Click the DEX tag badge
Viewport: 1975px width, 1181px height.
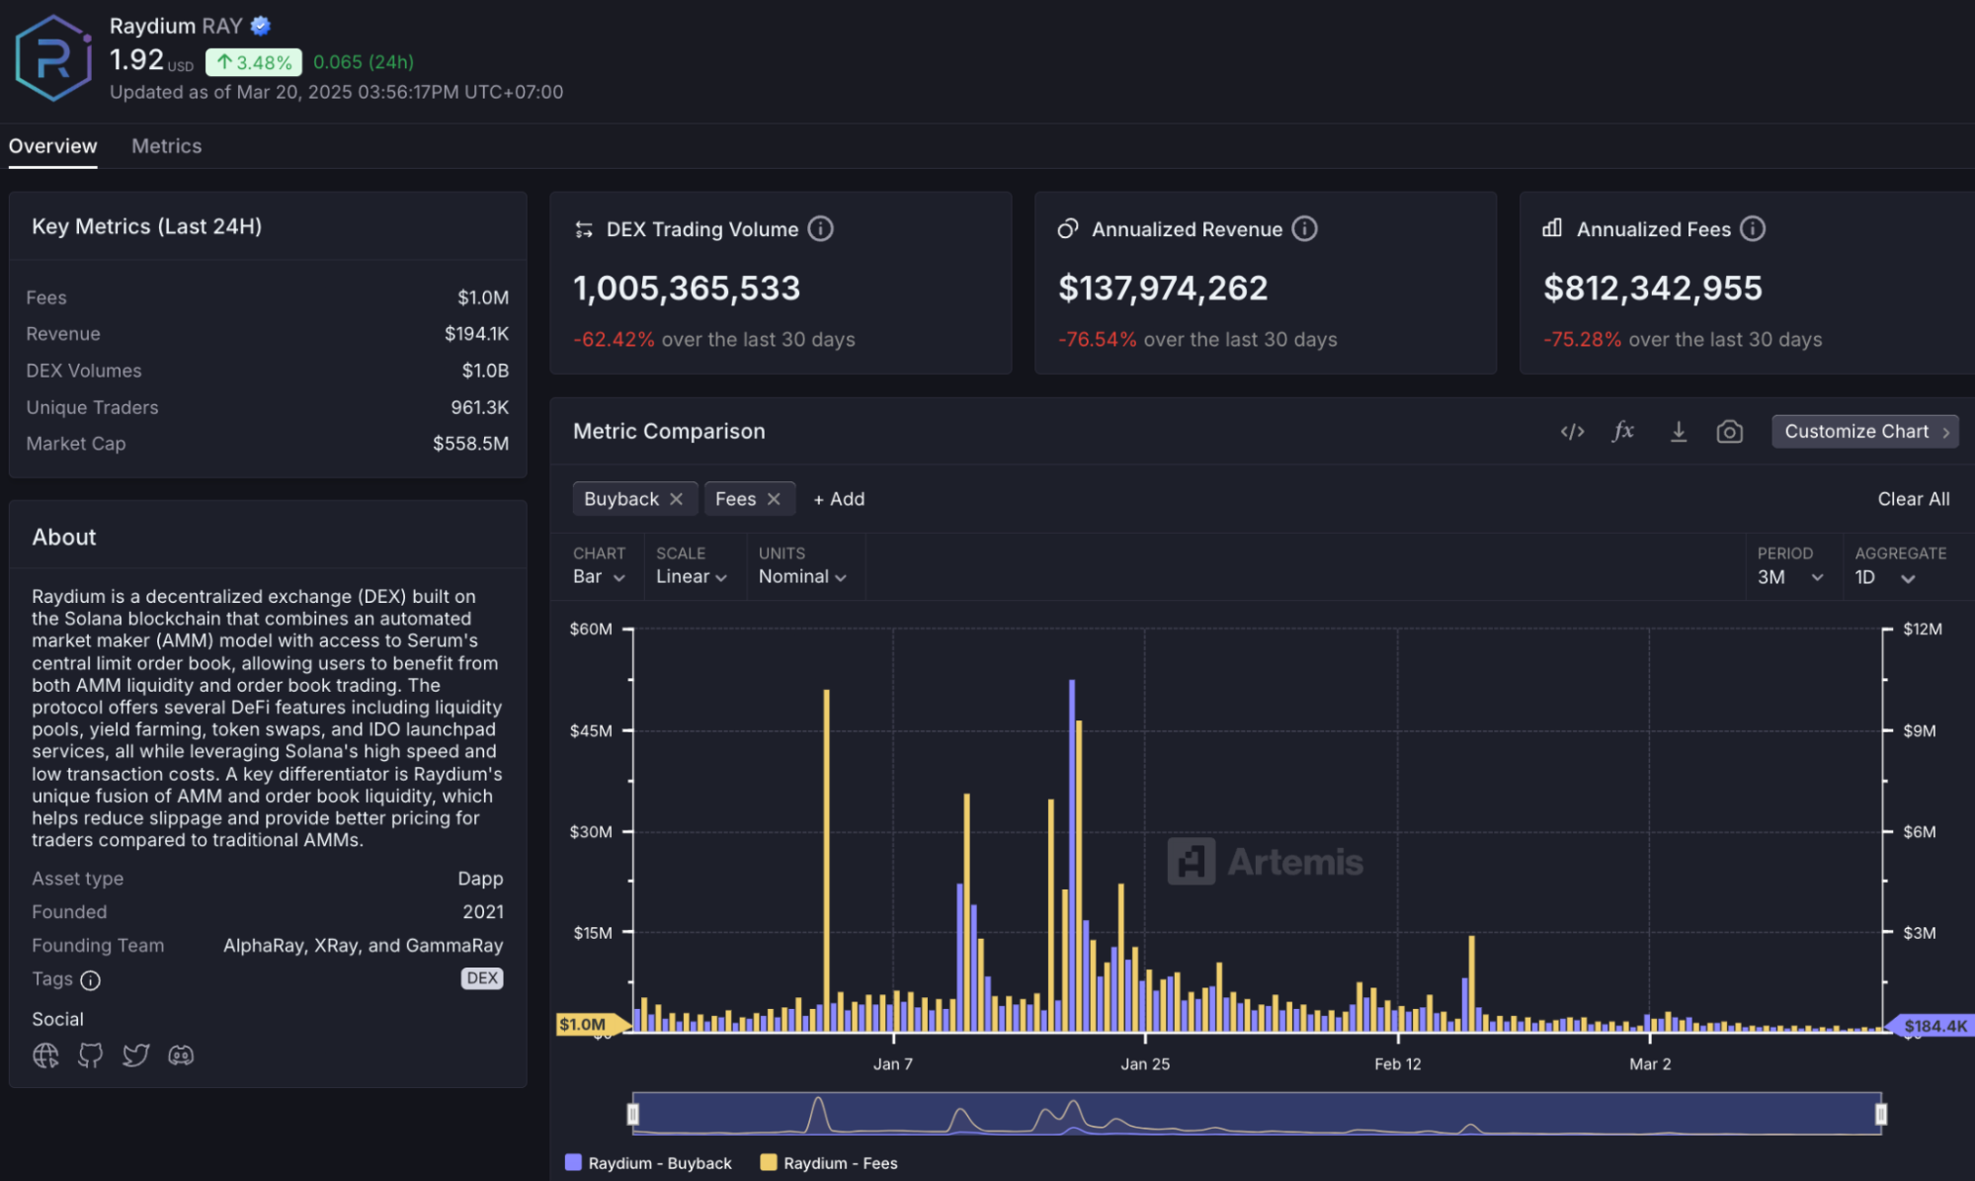click(482, 978)
